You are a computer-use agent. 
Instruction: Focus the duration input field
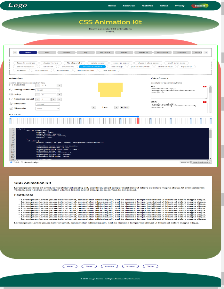coord(48,85)
